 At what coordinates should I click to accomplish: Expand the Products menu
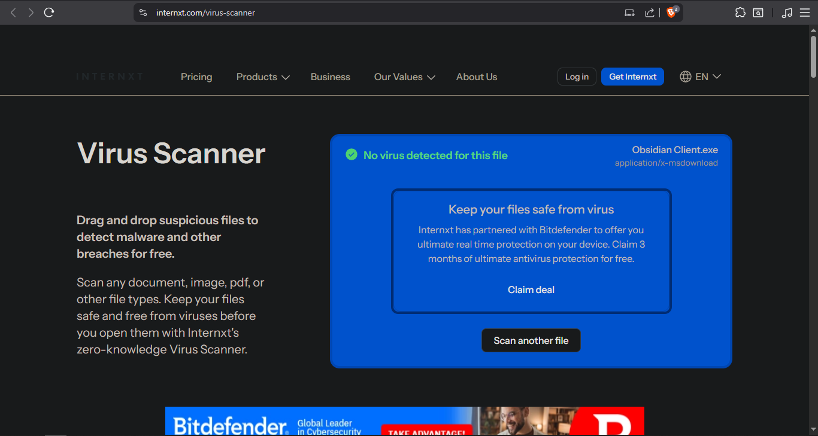click(263, 77)
